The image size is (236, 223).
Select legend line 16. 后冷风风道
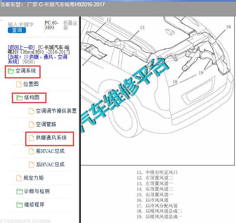pyautogui.click(x=152, y=200)
